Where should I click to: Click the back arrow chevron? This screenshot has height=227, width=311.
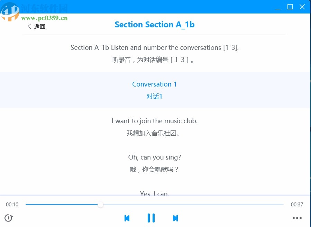pos(29,26)
